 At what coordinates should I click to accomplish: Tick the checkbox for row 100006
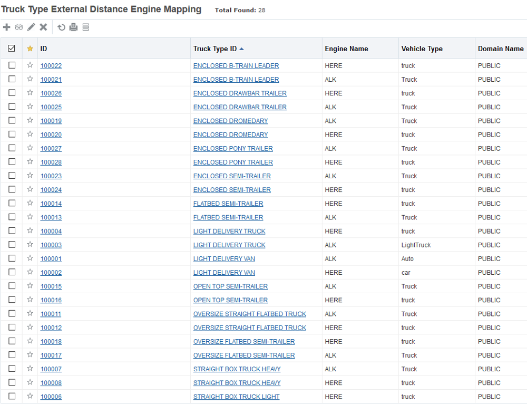tap(12, 396)
